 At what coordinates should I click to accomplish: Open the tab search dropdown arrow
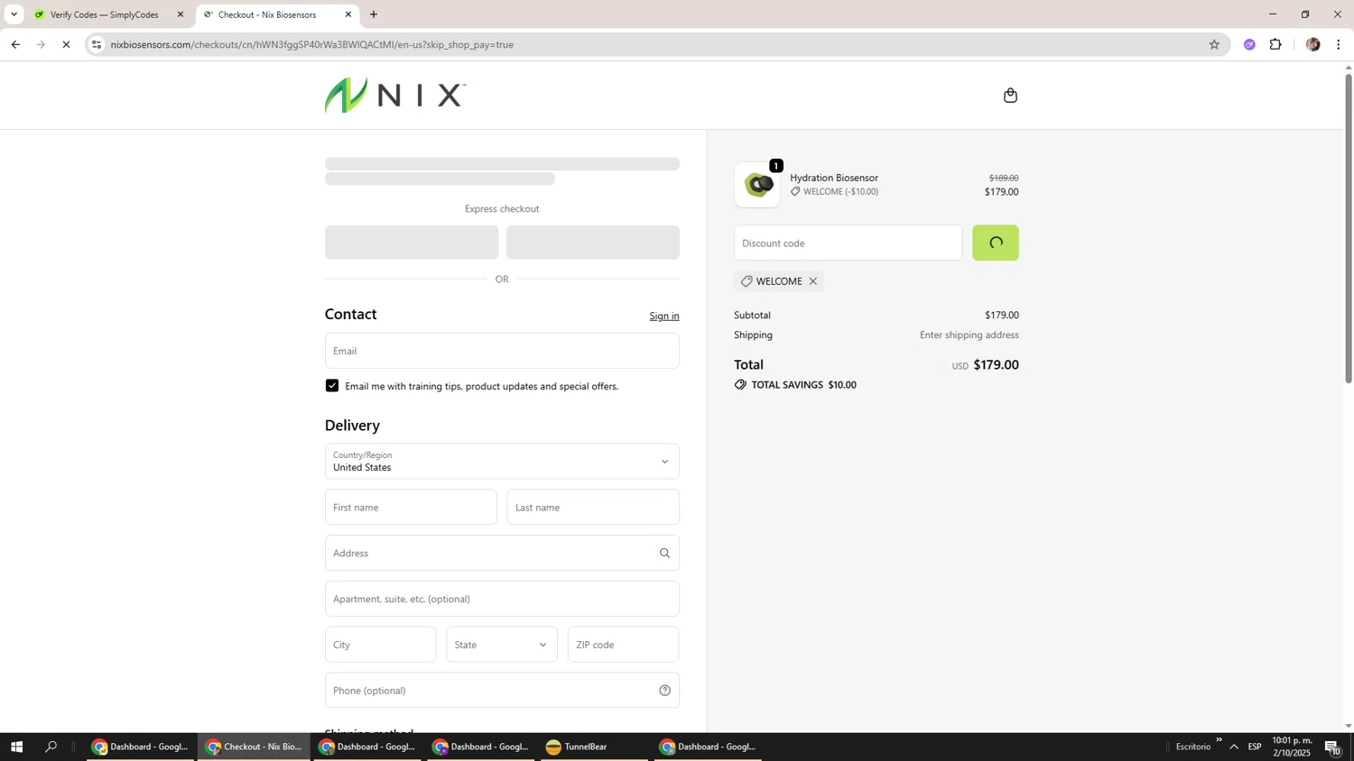pos(14,14)
